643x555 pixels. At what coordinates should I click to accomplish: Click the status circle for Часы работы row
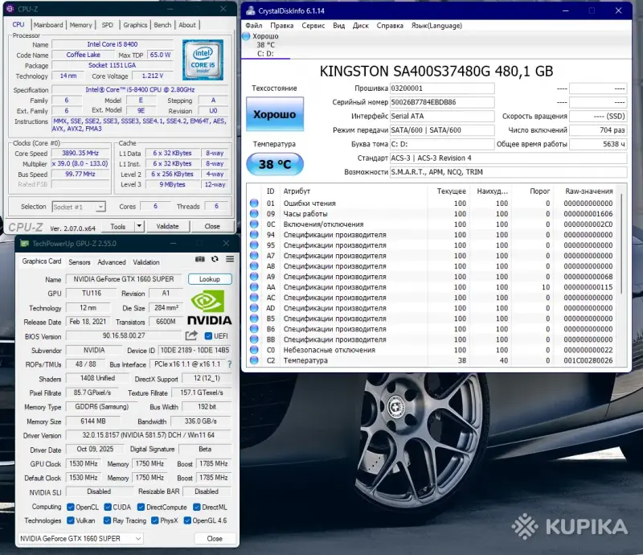(254, 213)
